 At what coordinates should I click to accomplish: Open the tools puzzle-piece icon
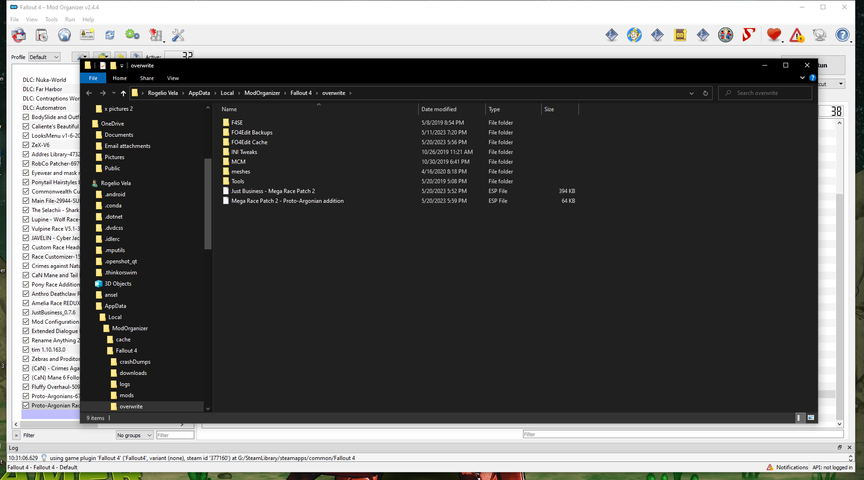156,35
